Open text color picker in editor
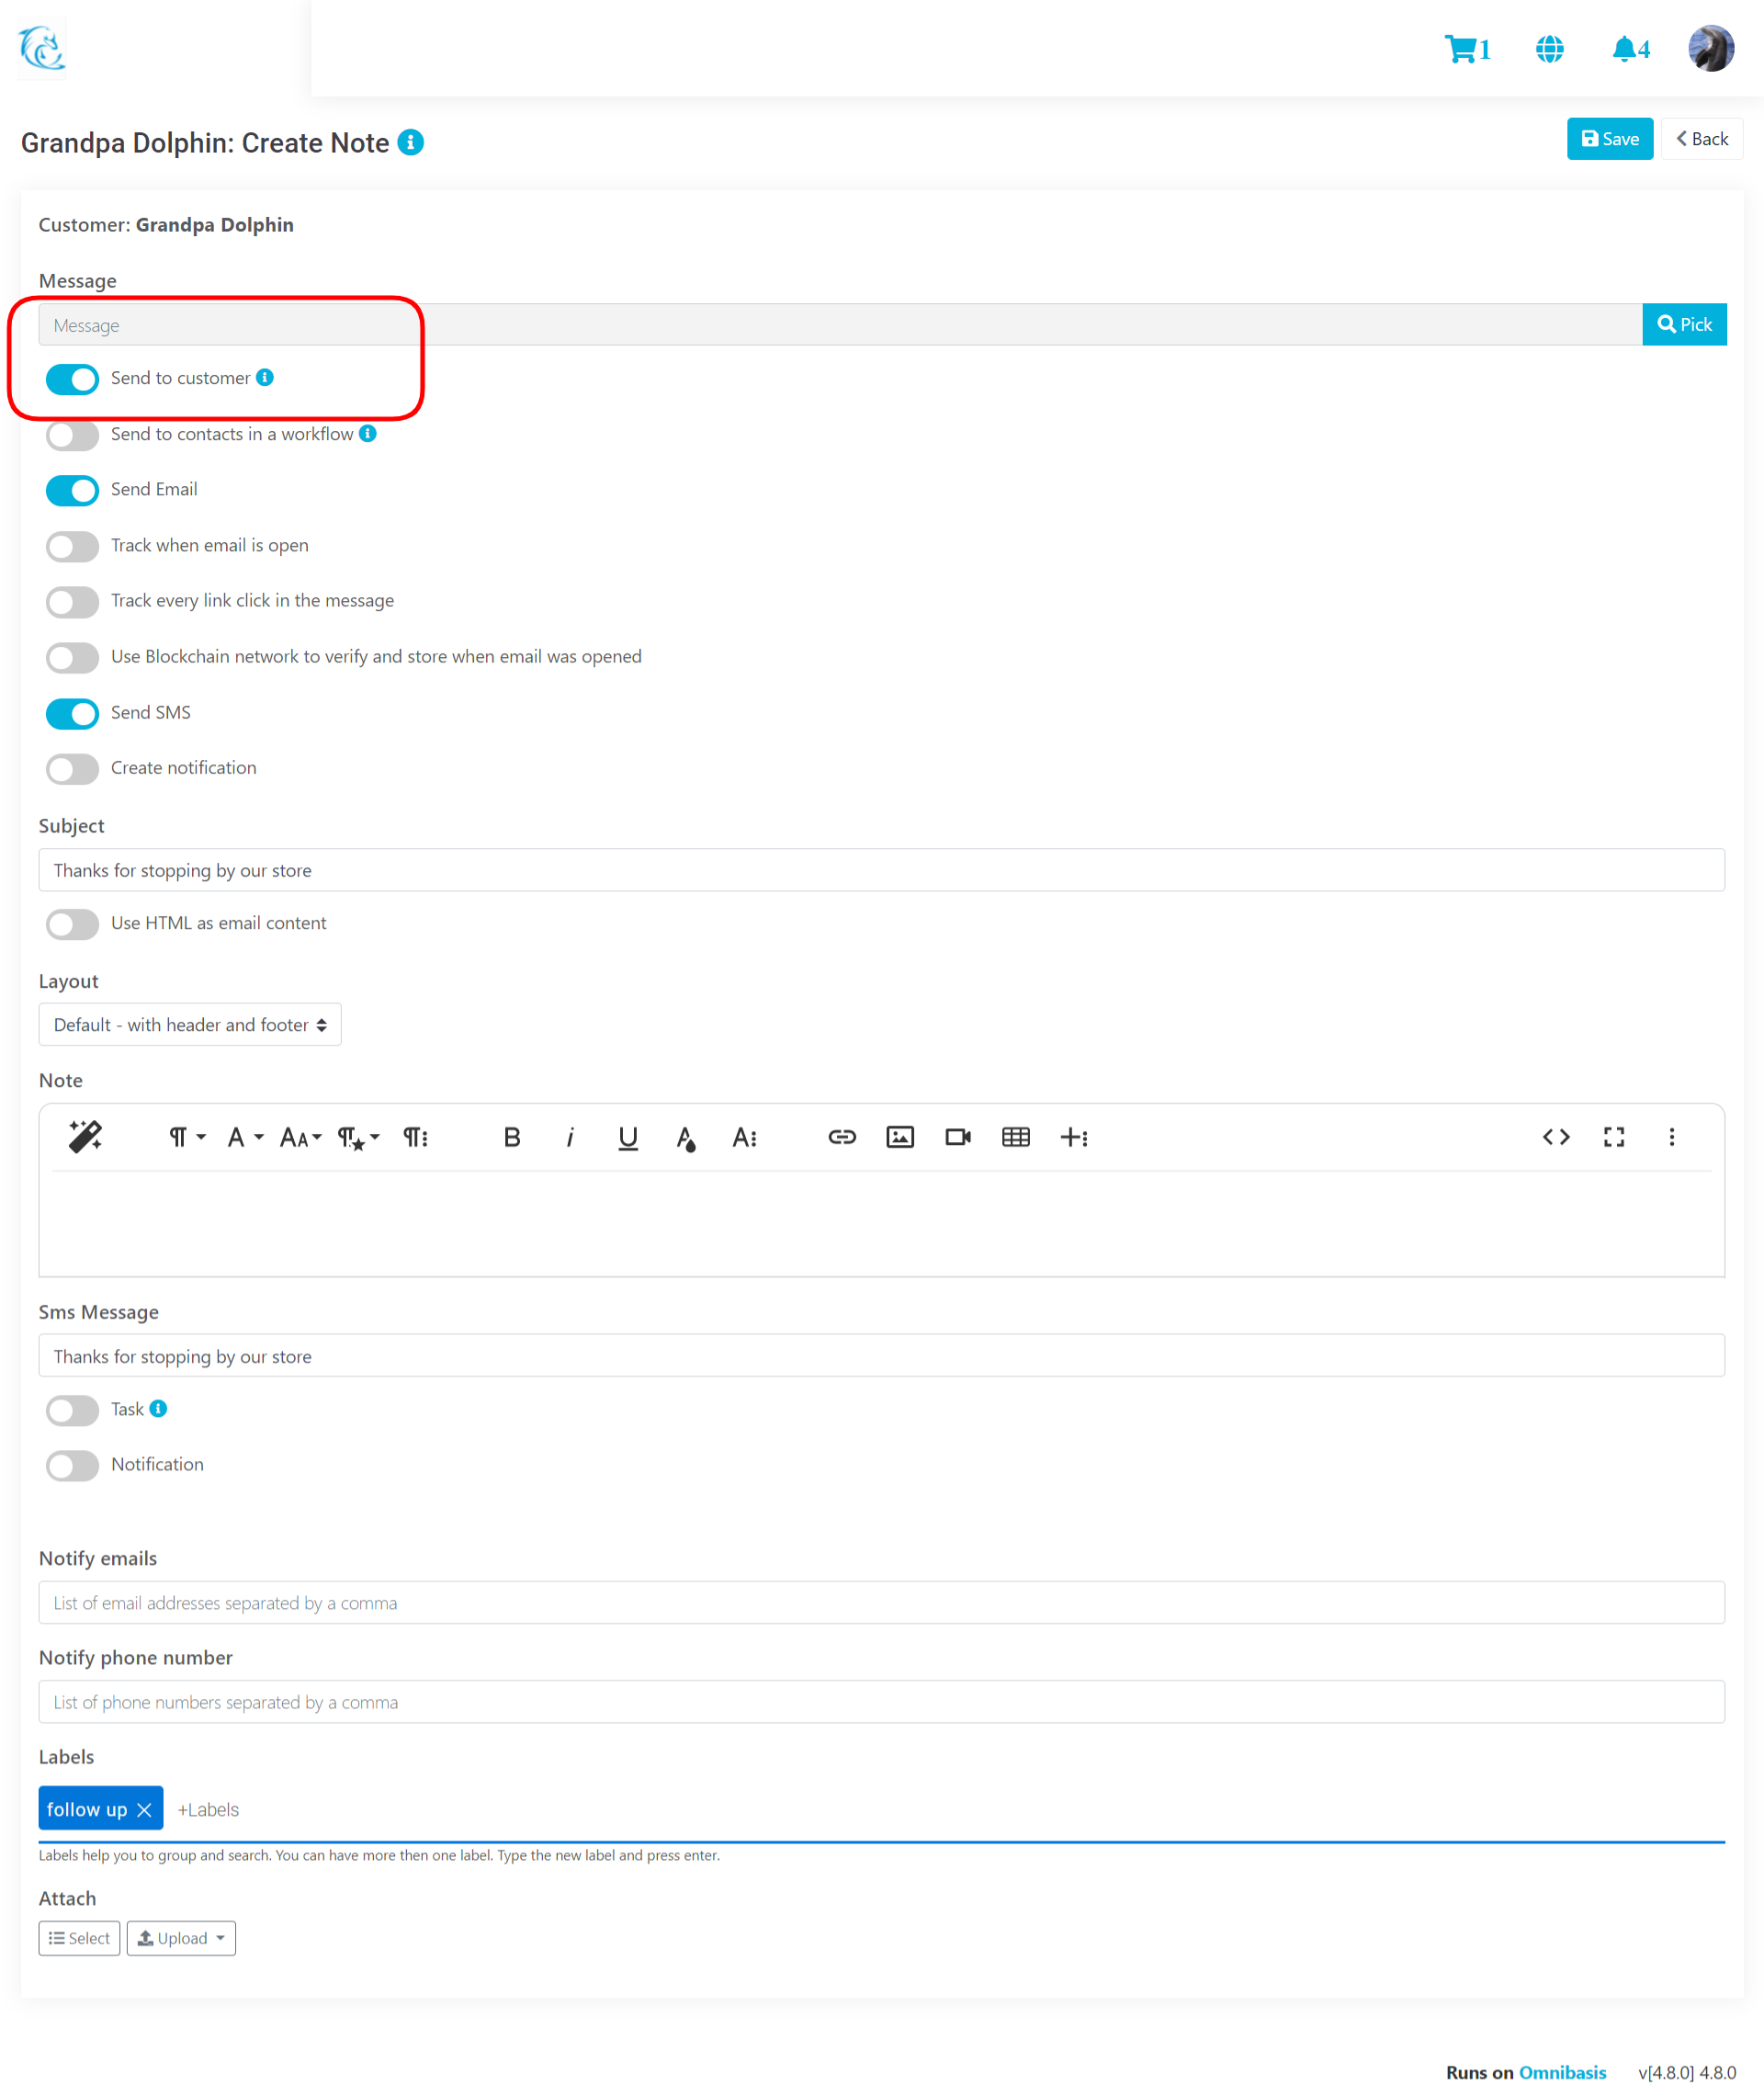The width and height of the screenshot is (1764, 2085). [685, 1137]
